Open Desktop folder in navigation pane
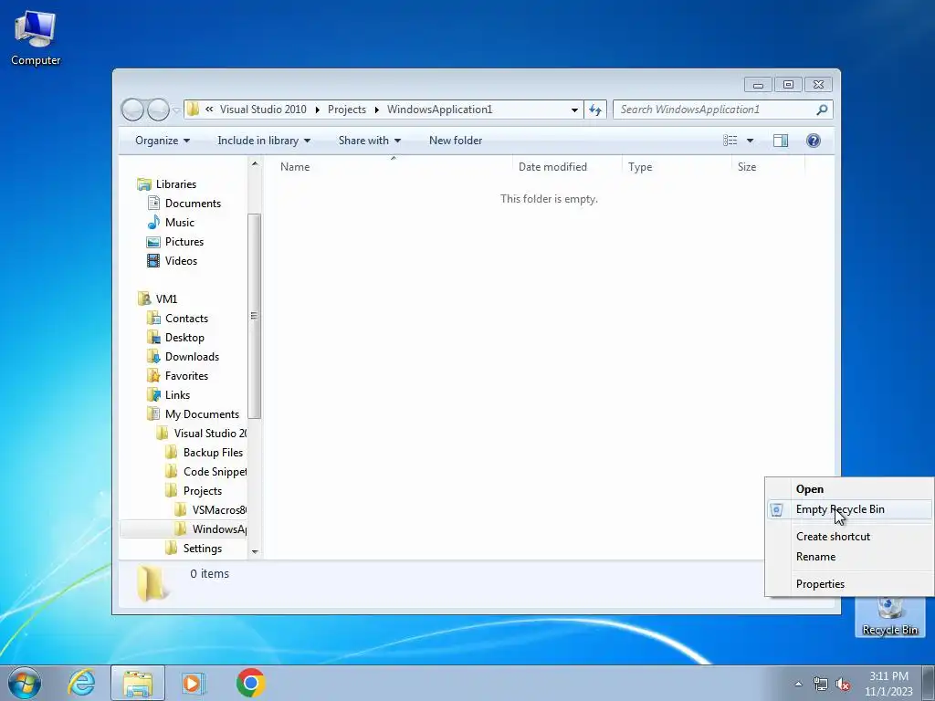This screenshot has height=701, width=935. click(x=184, y=338)
